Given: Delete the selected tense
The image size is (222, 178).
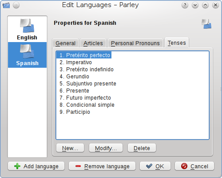Looking at the screenshot, I should pyautogui.click(x=142, y=148).
